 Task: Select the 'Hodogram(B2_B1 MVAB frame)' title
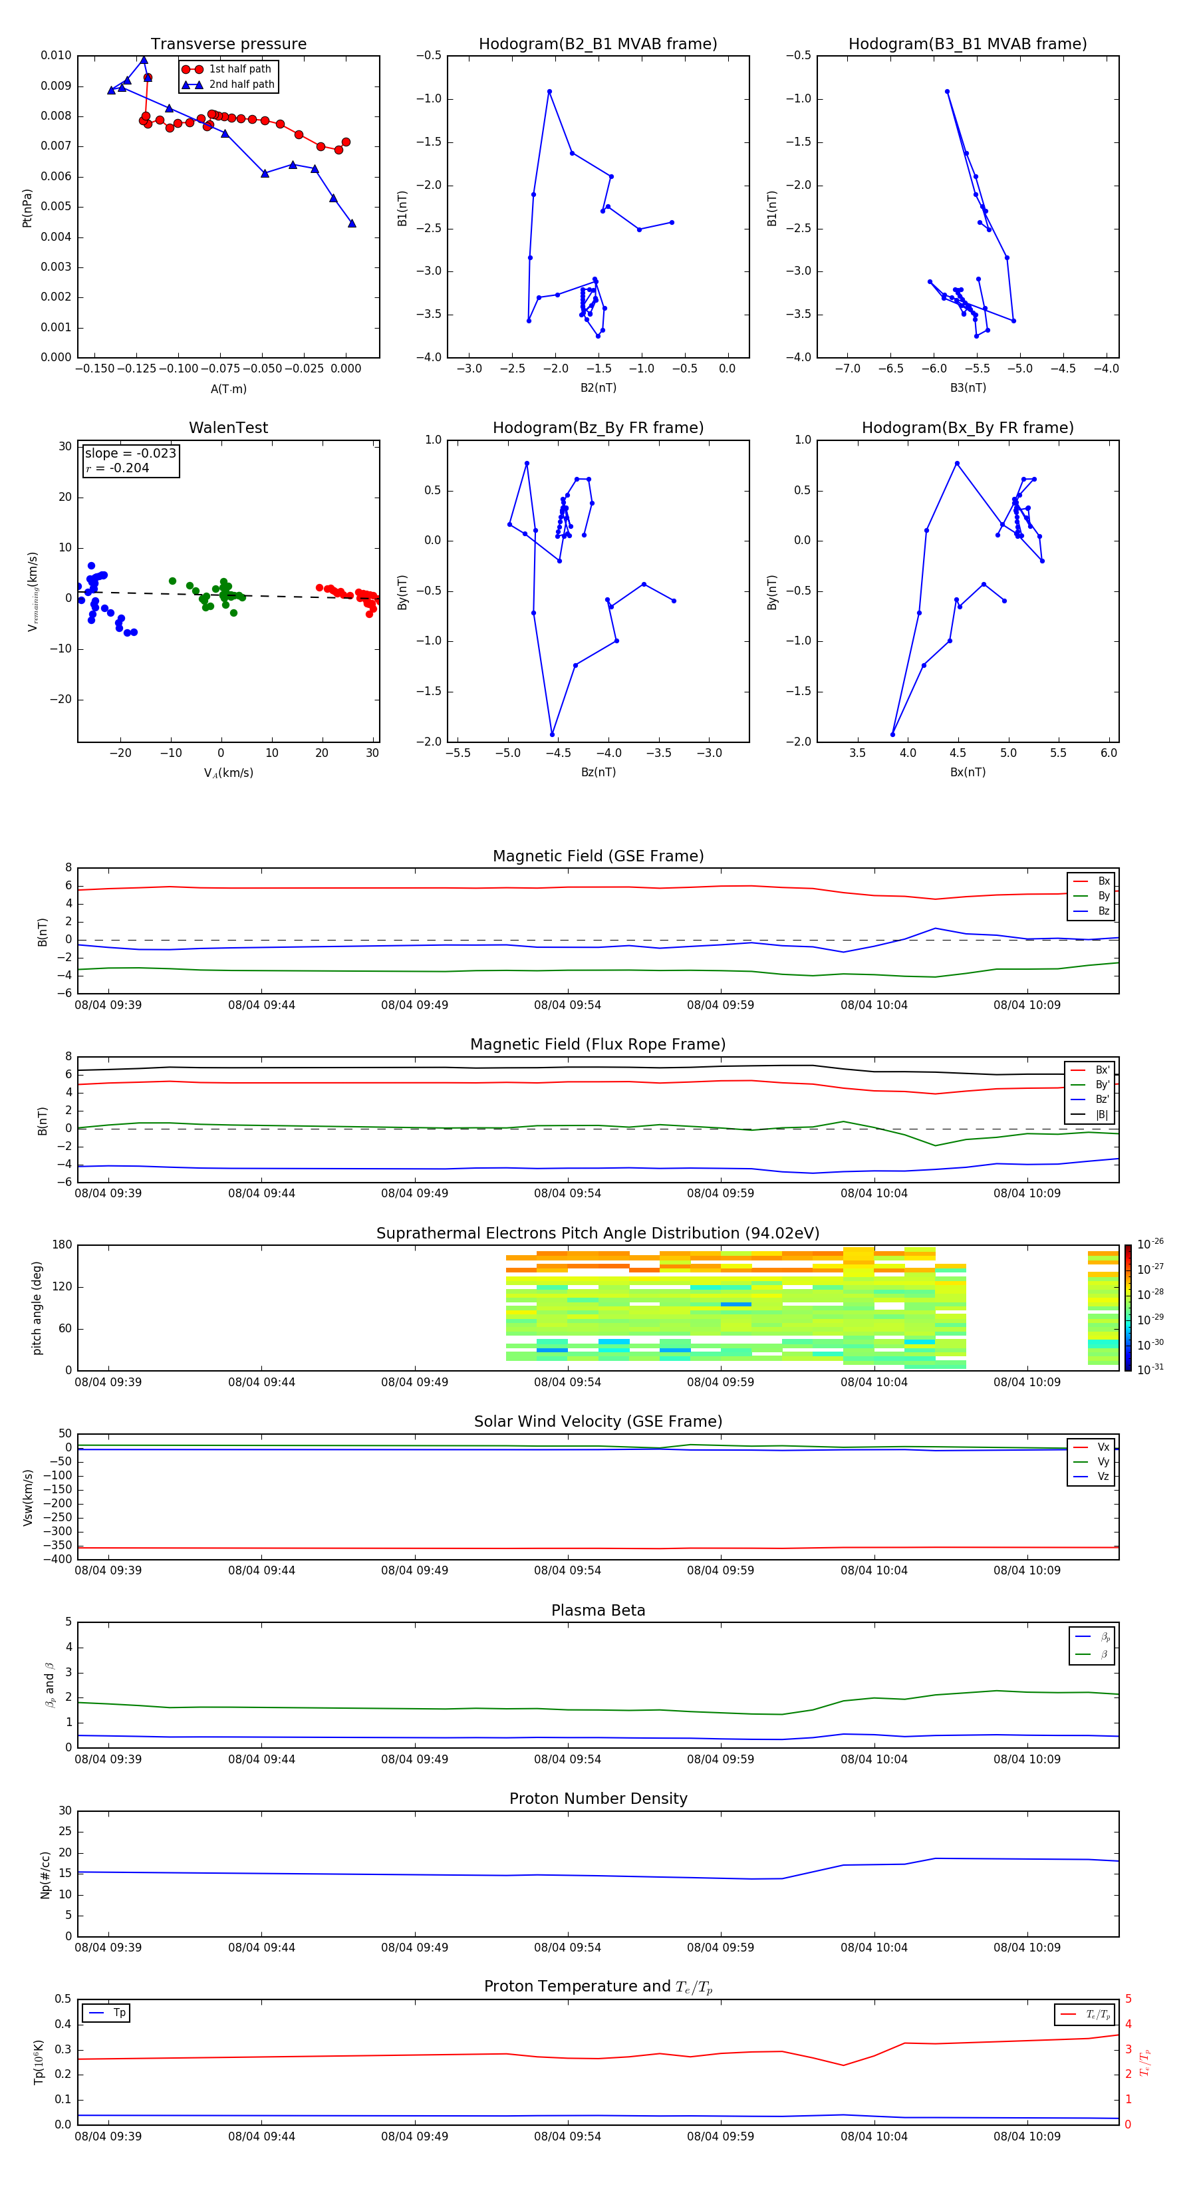pyautogui.click(x=598, y=45)
